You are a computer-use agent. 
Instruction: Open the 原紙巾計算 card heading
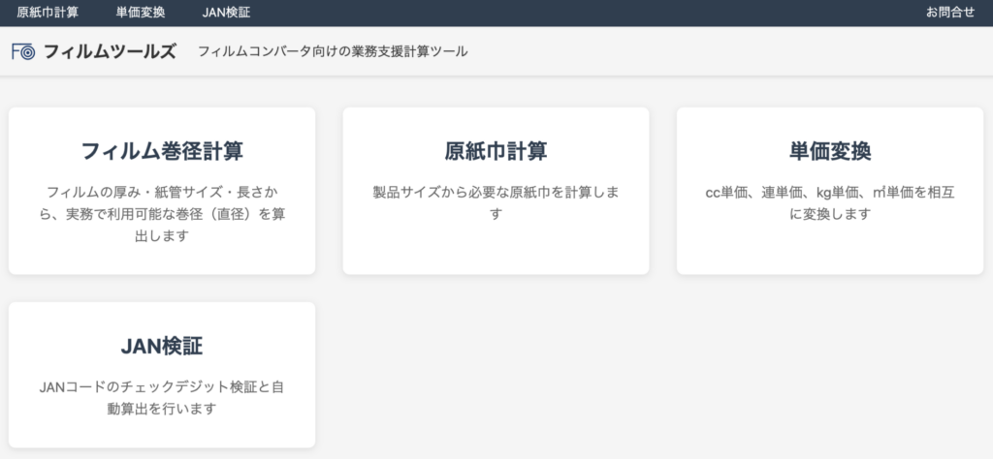tap(496, 151)
